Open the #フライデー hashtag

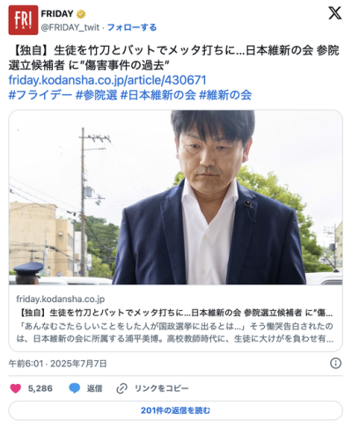click(40, 95)
